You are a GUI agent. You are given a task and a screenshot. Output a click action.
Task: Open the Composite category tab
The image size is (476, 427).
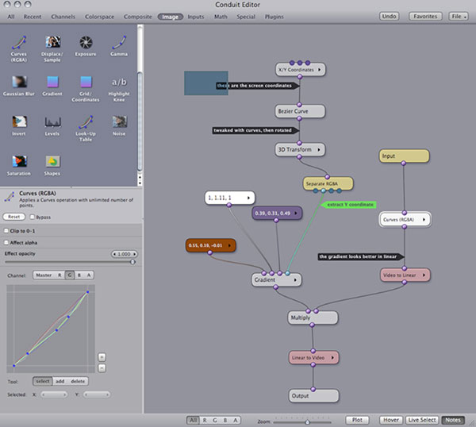138,17
